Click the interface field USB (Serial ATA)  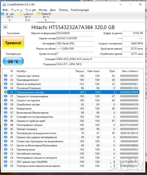pos(75,43)
